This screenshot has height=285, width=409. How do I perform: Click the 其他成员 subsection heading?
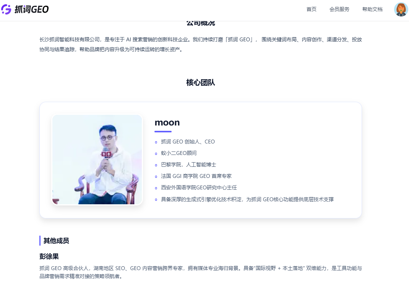click(x=56, y=241)
